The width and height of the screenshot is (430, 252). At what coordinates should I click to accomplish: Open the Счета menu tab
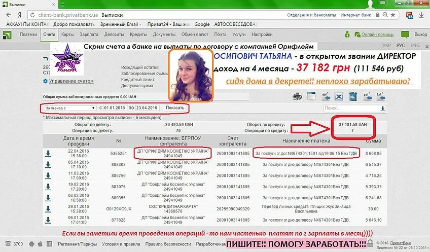49,34
